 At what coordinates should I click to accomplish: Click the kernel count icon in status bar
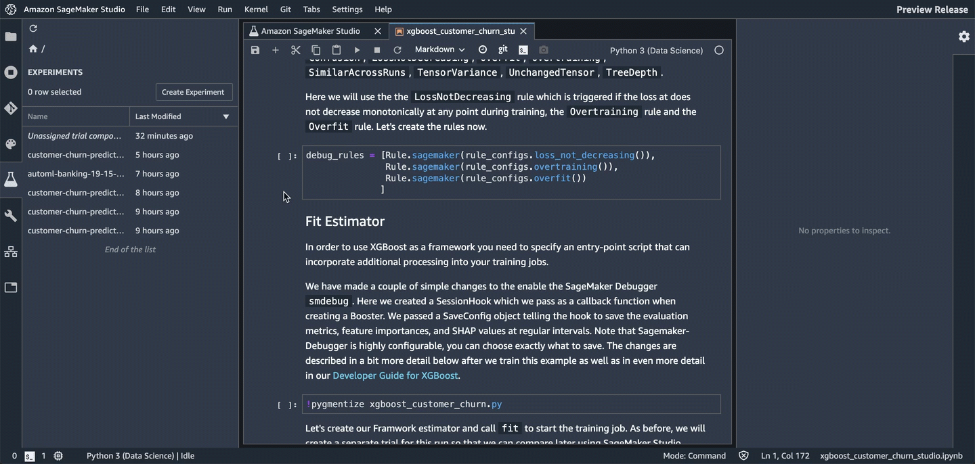pos(58,456)
